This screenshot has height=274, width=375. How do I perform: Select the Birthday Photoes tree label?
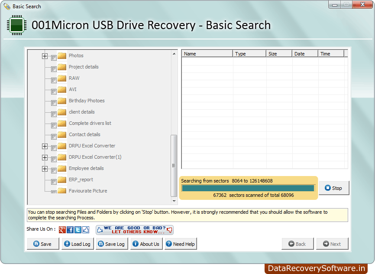click(x=87, y=101)
